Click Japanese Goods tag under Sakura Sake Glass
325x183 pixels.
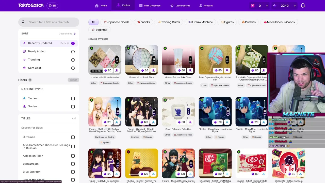[183, 83]
